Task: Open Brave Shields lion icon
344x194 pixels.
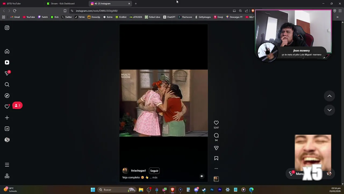Action: click(253, 11)
